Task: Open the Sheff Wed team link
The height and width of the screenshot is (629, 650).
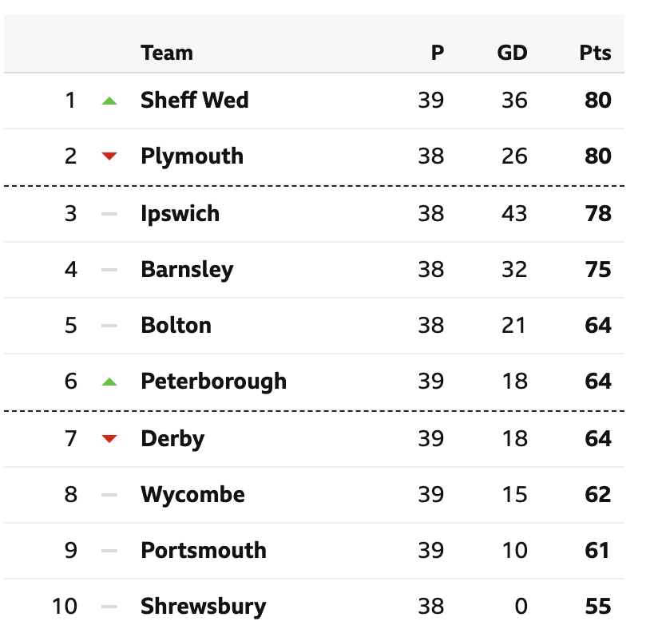Action: tap(195, 100)
